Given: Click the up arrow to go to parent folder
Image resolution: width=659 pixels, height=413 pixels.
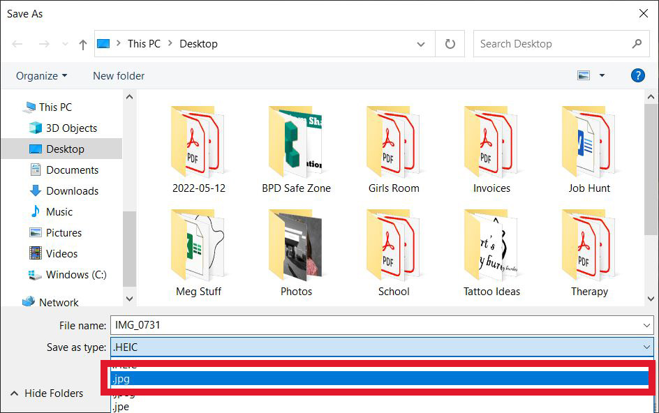Looking at the screenshot, I should pos(82,43).
